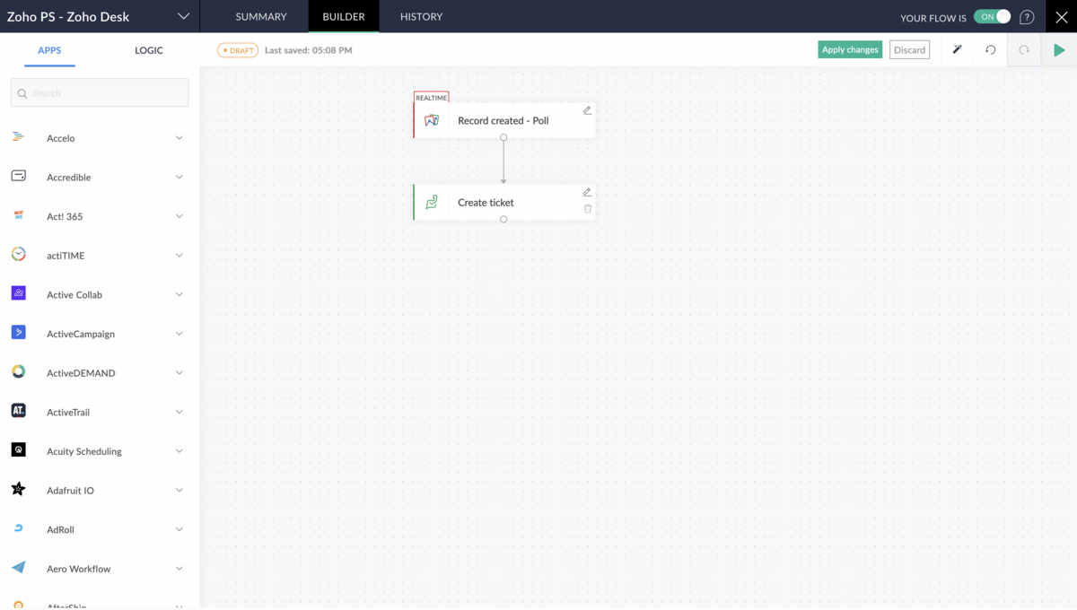Close the flow builder with the X
Screen dimensions: 1077x610
[x=1060, y=16]
